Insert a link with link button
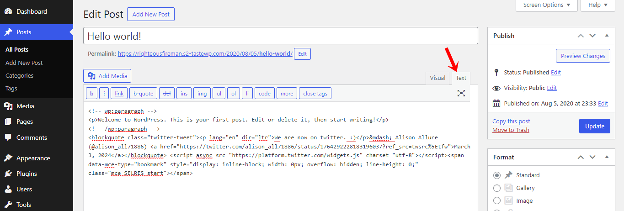The image size is (624, 211). pos(119,94)
